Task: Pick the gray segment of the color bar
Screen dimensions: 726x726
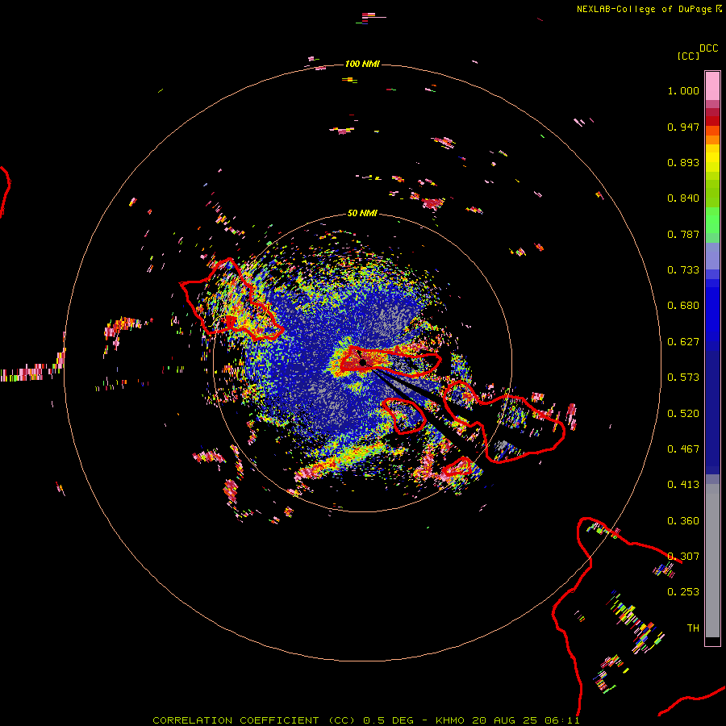Action: (712, 561)
